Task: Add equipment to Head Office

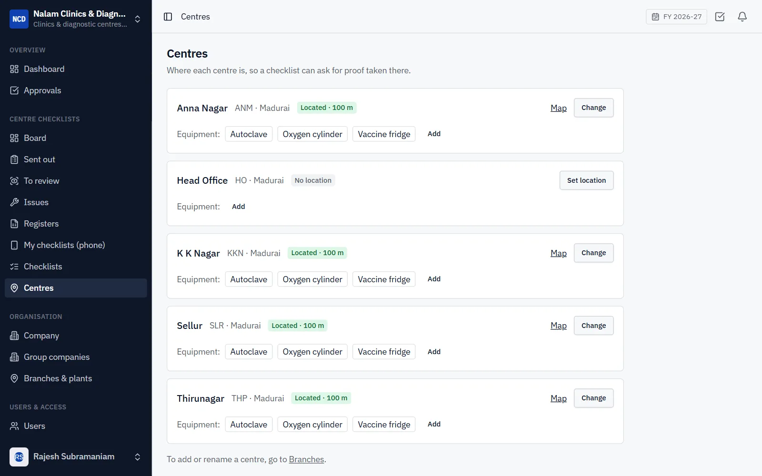Action: click(x=238, y=207)
